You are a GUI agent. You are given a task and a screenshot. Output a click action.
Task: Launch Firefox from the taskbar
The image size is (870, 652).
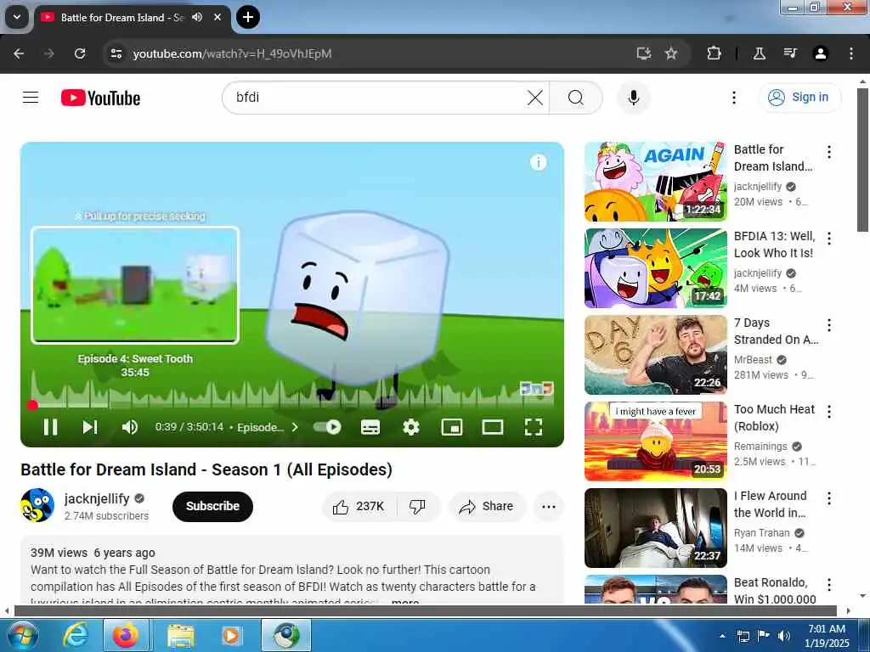click(126, 635)
